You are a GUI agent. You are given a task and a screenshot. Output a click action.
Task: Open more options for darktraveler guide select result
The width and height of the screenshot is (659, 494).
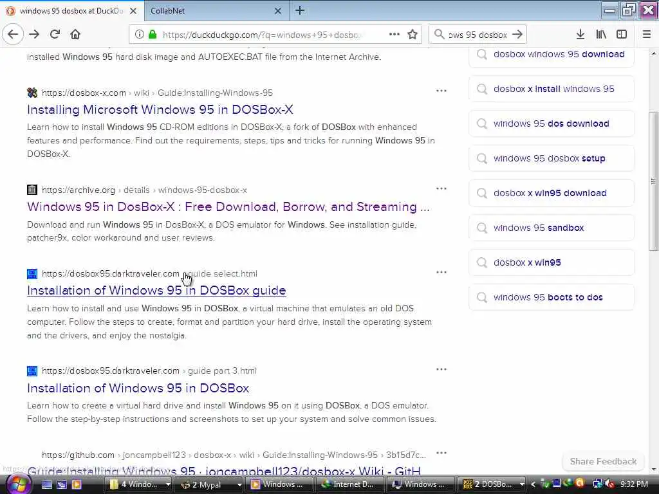(441, 272)
